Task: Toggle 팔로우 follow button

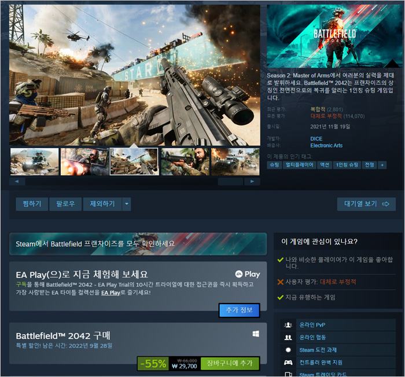Action: tap(65, 204)
